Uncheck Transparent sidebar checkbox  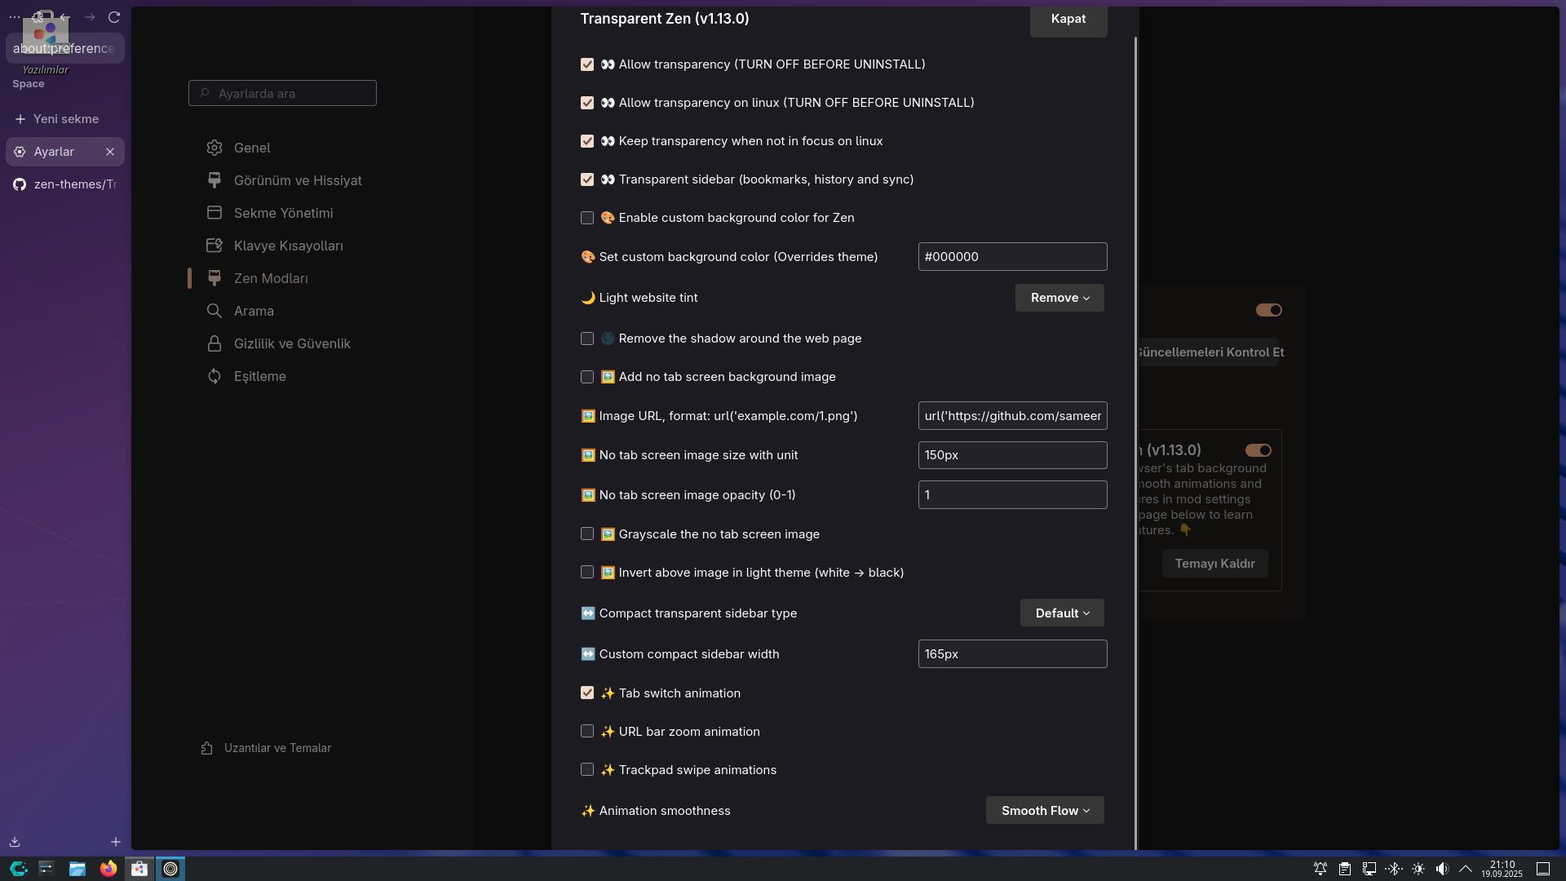(587, 179)
